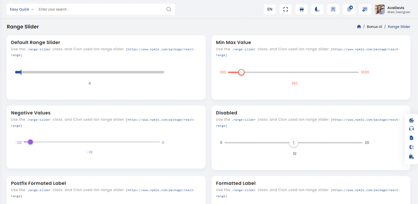Open the messages envelope icon
418x204 pixels.
tap(365, 9)
